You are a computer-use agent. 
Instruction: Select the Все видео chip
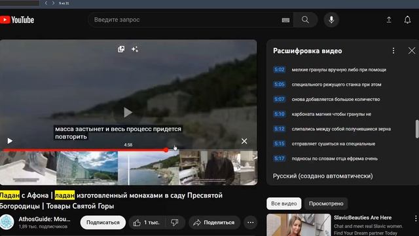283,204
